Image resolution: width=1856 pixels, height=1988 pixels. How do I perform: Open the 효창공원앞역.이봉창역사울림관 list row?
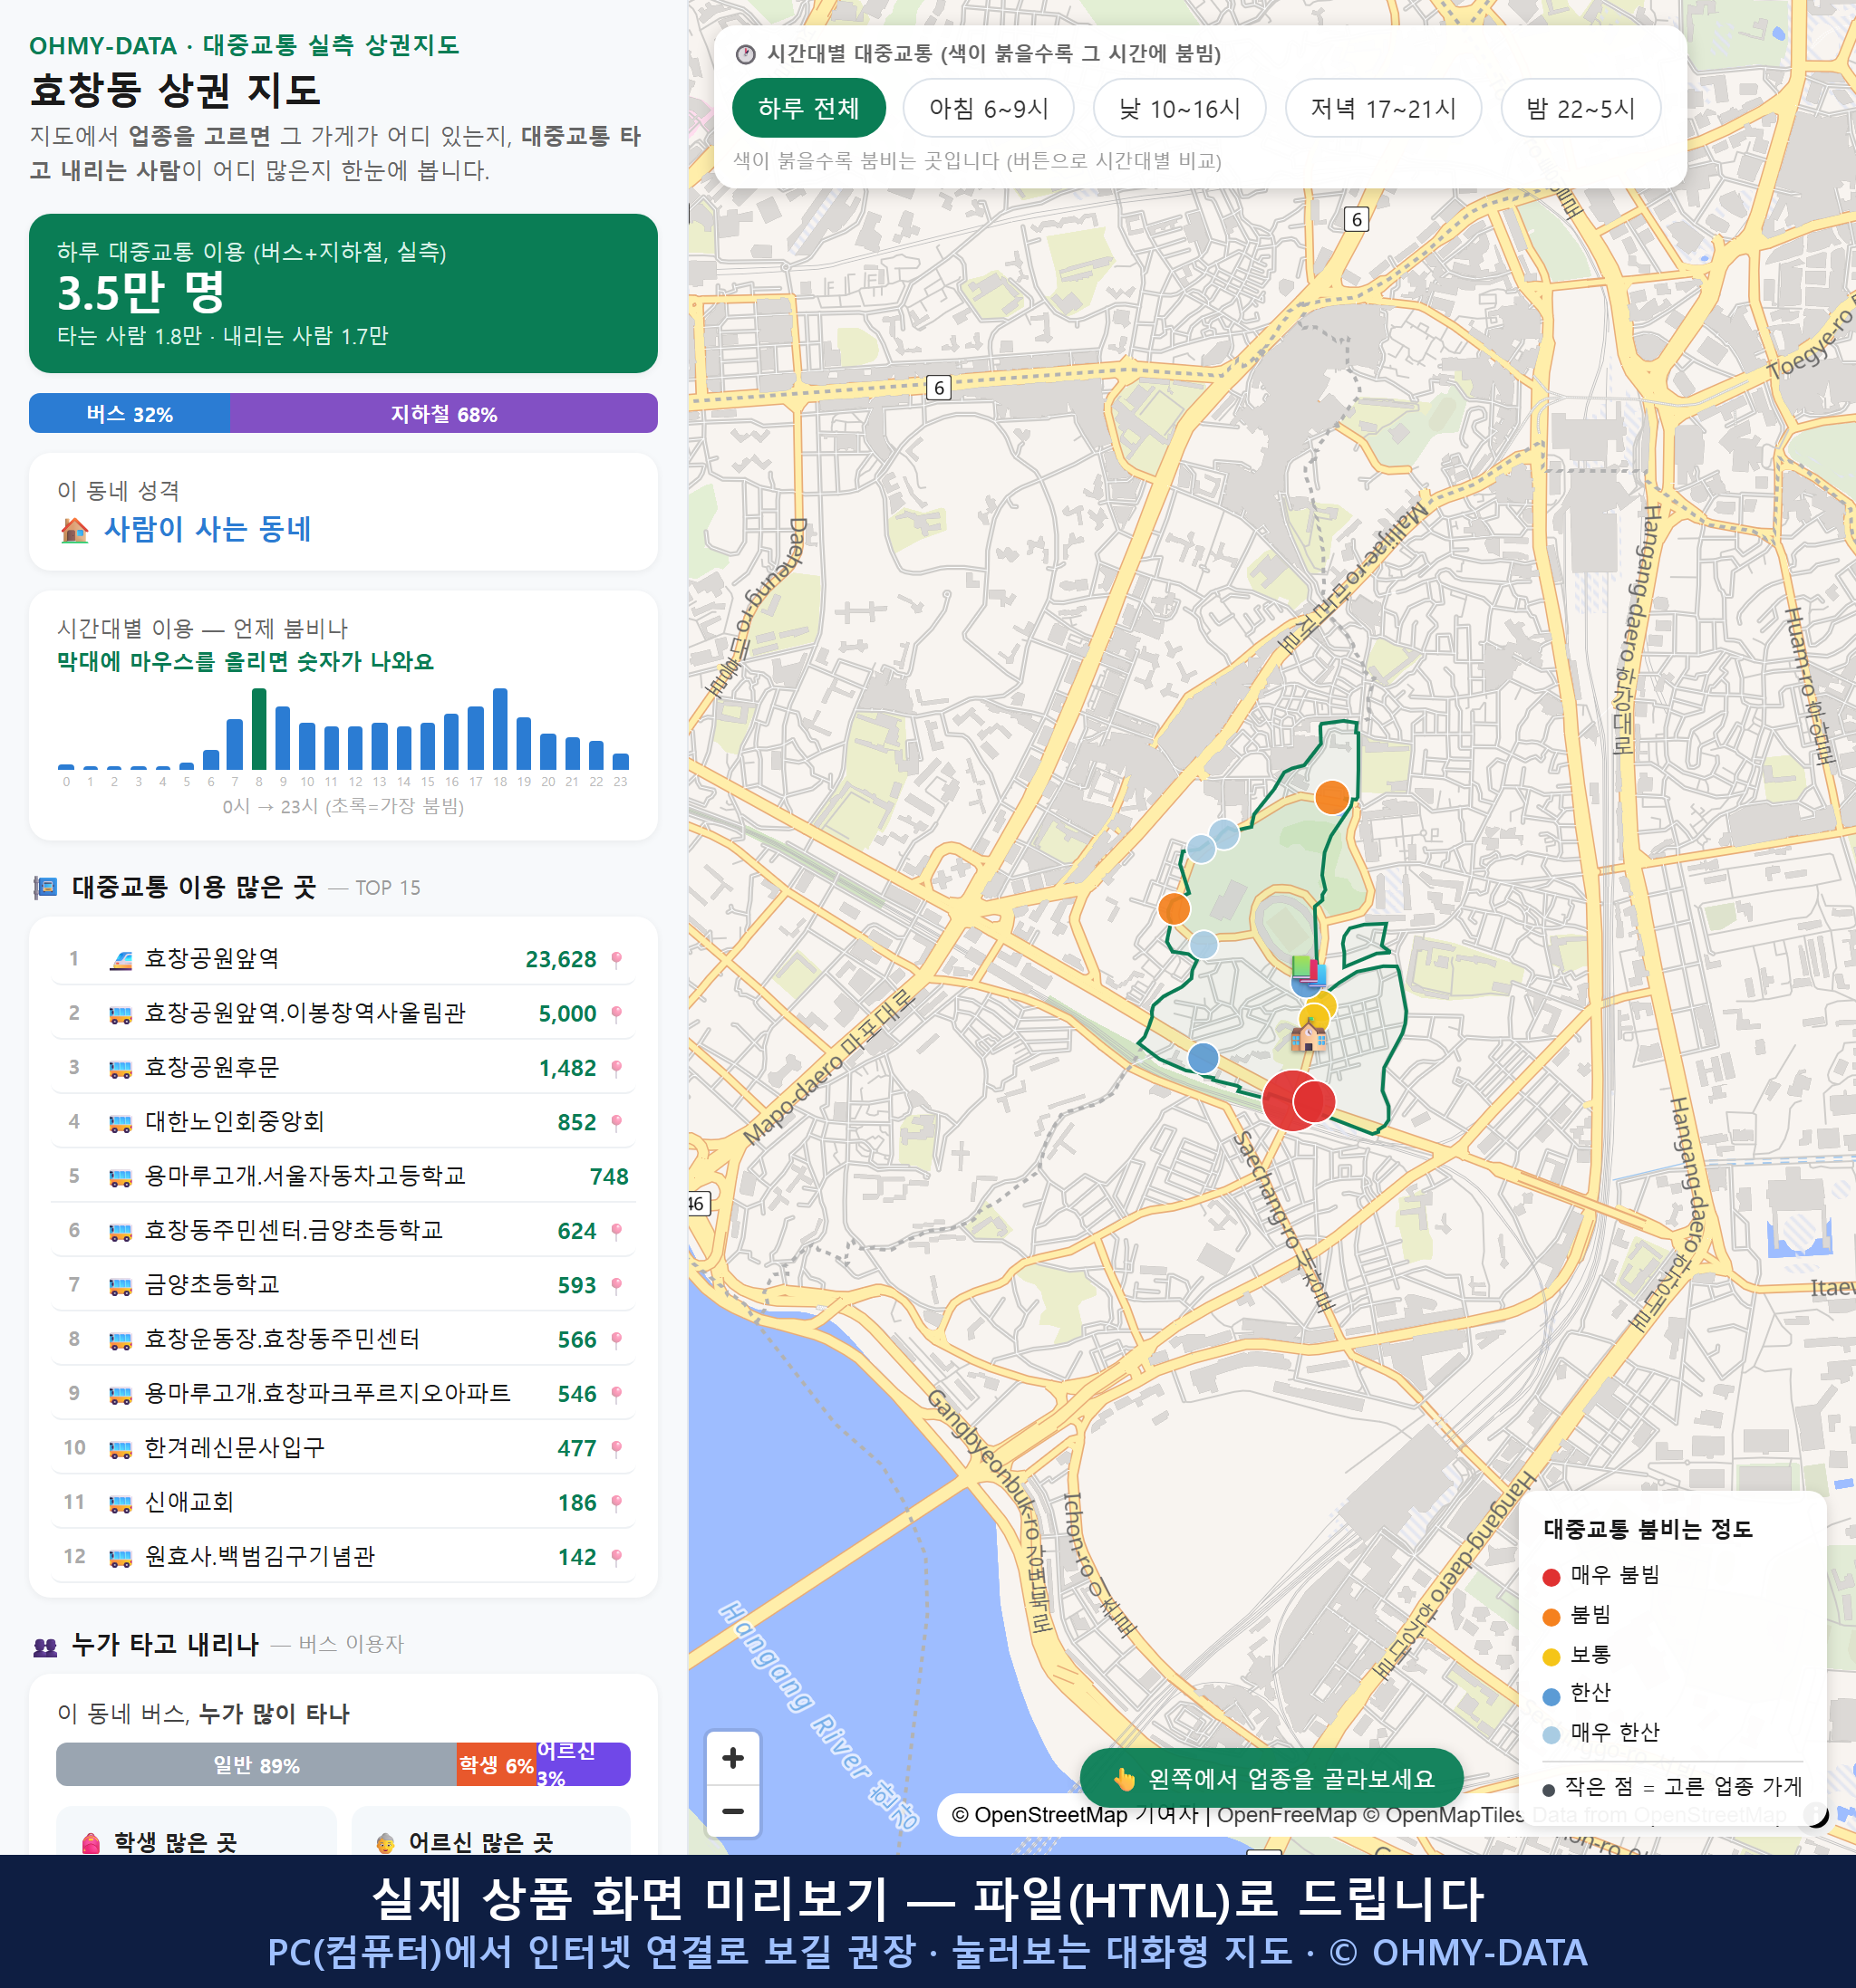[x=343, y=1014]
